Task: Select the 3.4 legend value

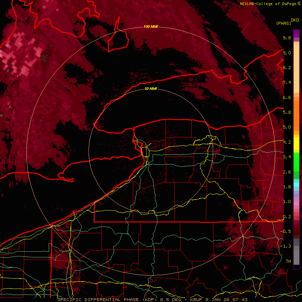Action: point(287,157)
